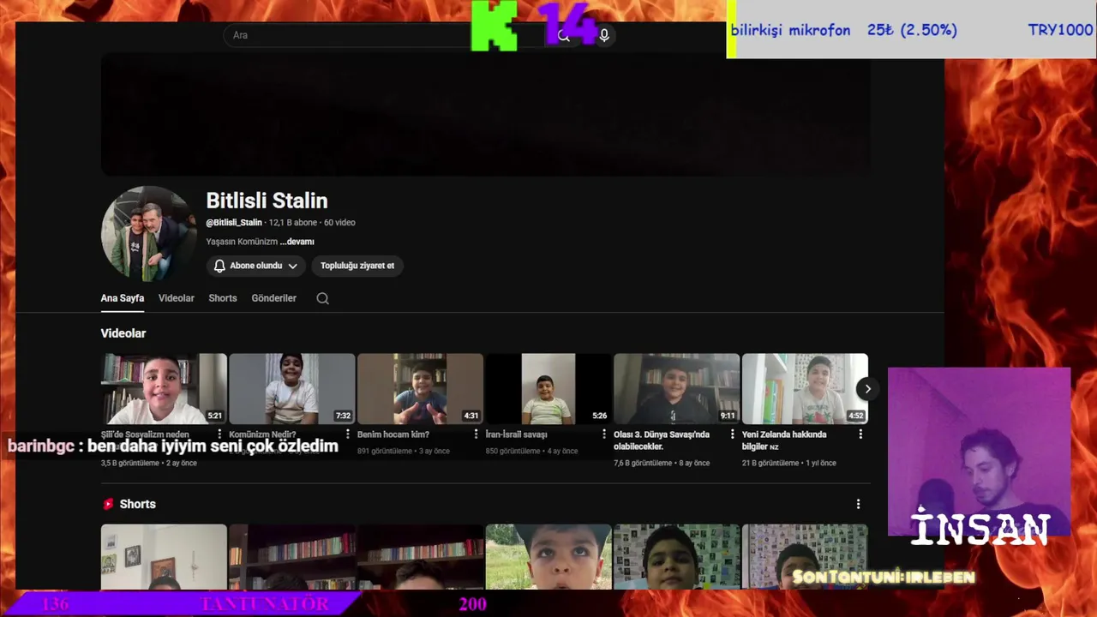Open options menu for Benim hocam kim? video

476,434
